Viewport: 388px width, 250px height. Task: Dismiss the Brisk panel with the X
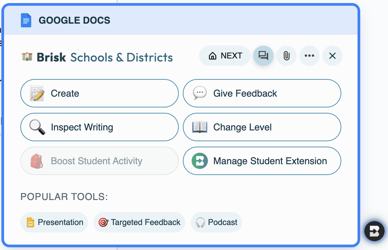pos(332,56)
